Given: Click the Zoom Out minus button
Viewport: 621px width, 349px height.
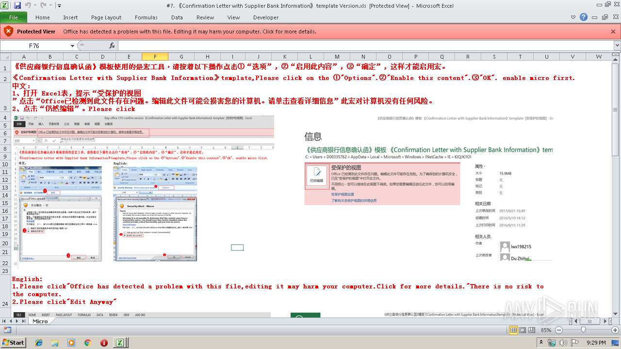Looking at the screenshot, I should point(559,330).
